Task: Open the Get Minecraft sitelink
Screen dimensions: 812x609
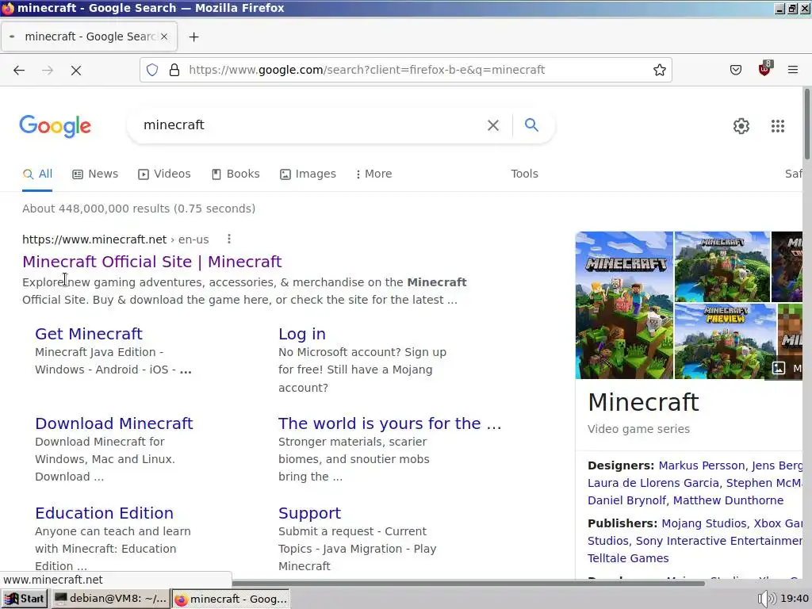Action: coord(89,334)
